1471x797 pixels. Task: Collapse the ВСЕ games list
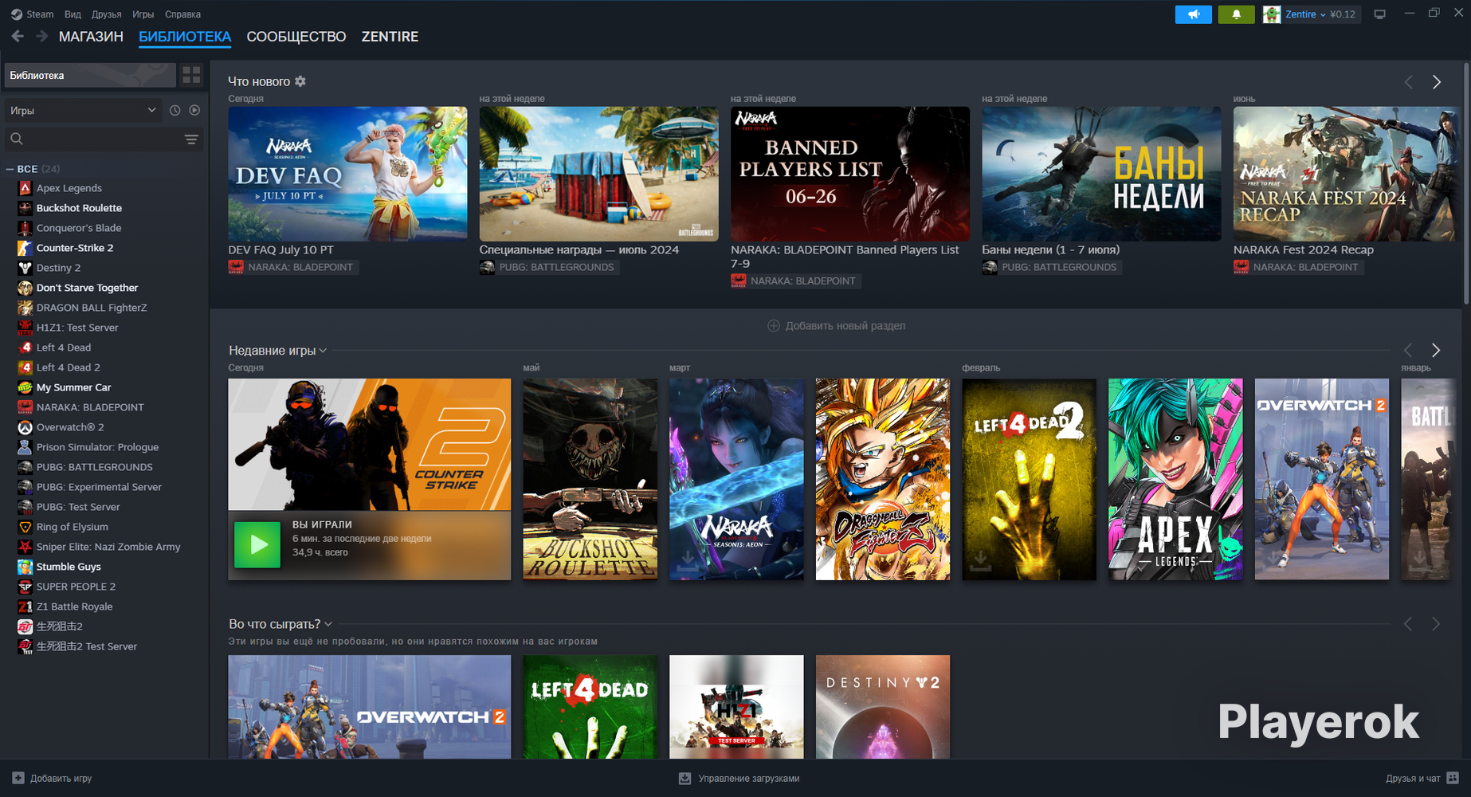click(10, 169)
